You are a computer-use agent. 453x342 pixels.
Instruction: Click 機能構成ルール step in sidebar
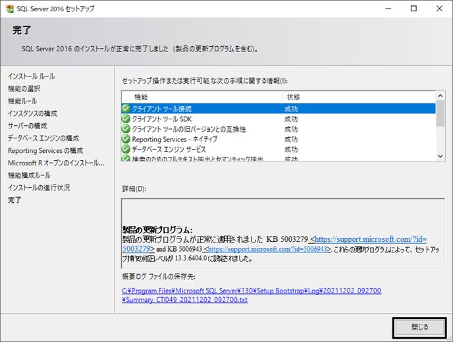29,175
